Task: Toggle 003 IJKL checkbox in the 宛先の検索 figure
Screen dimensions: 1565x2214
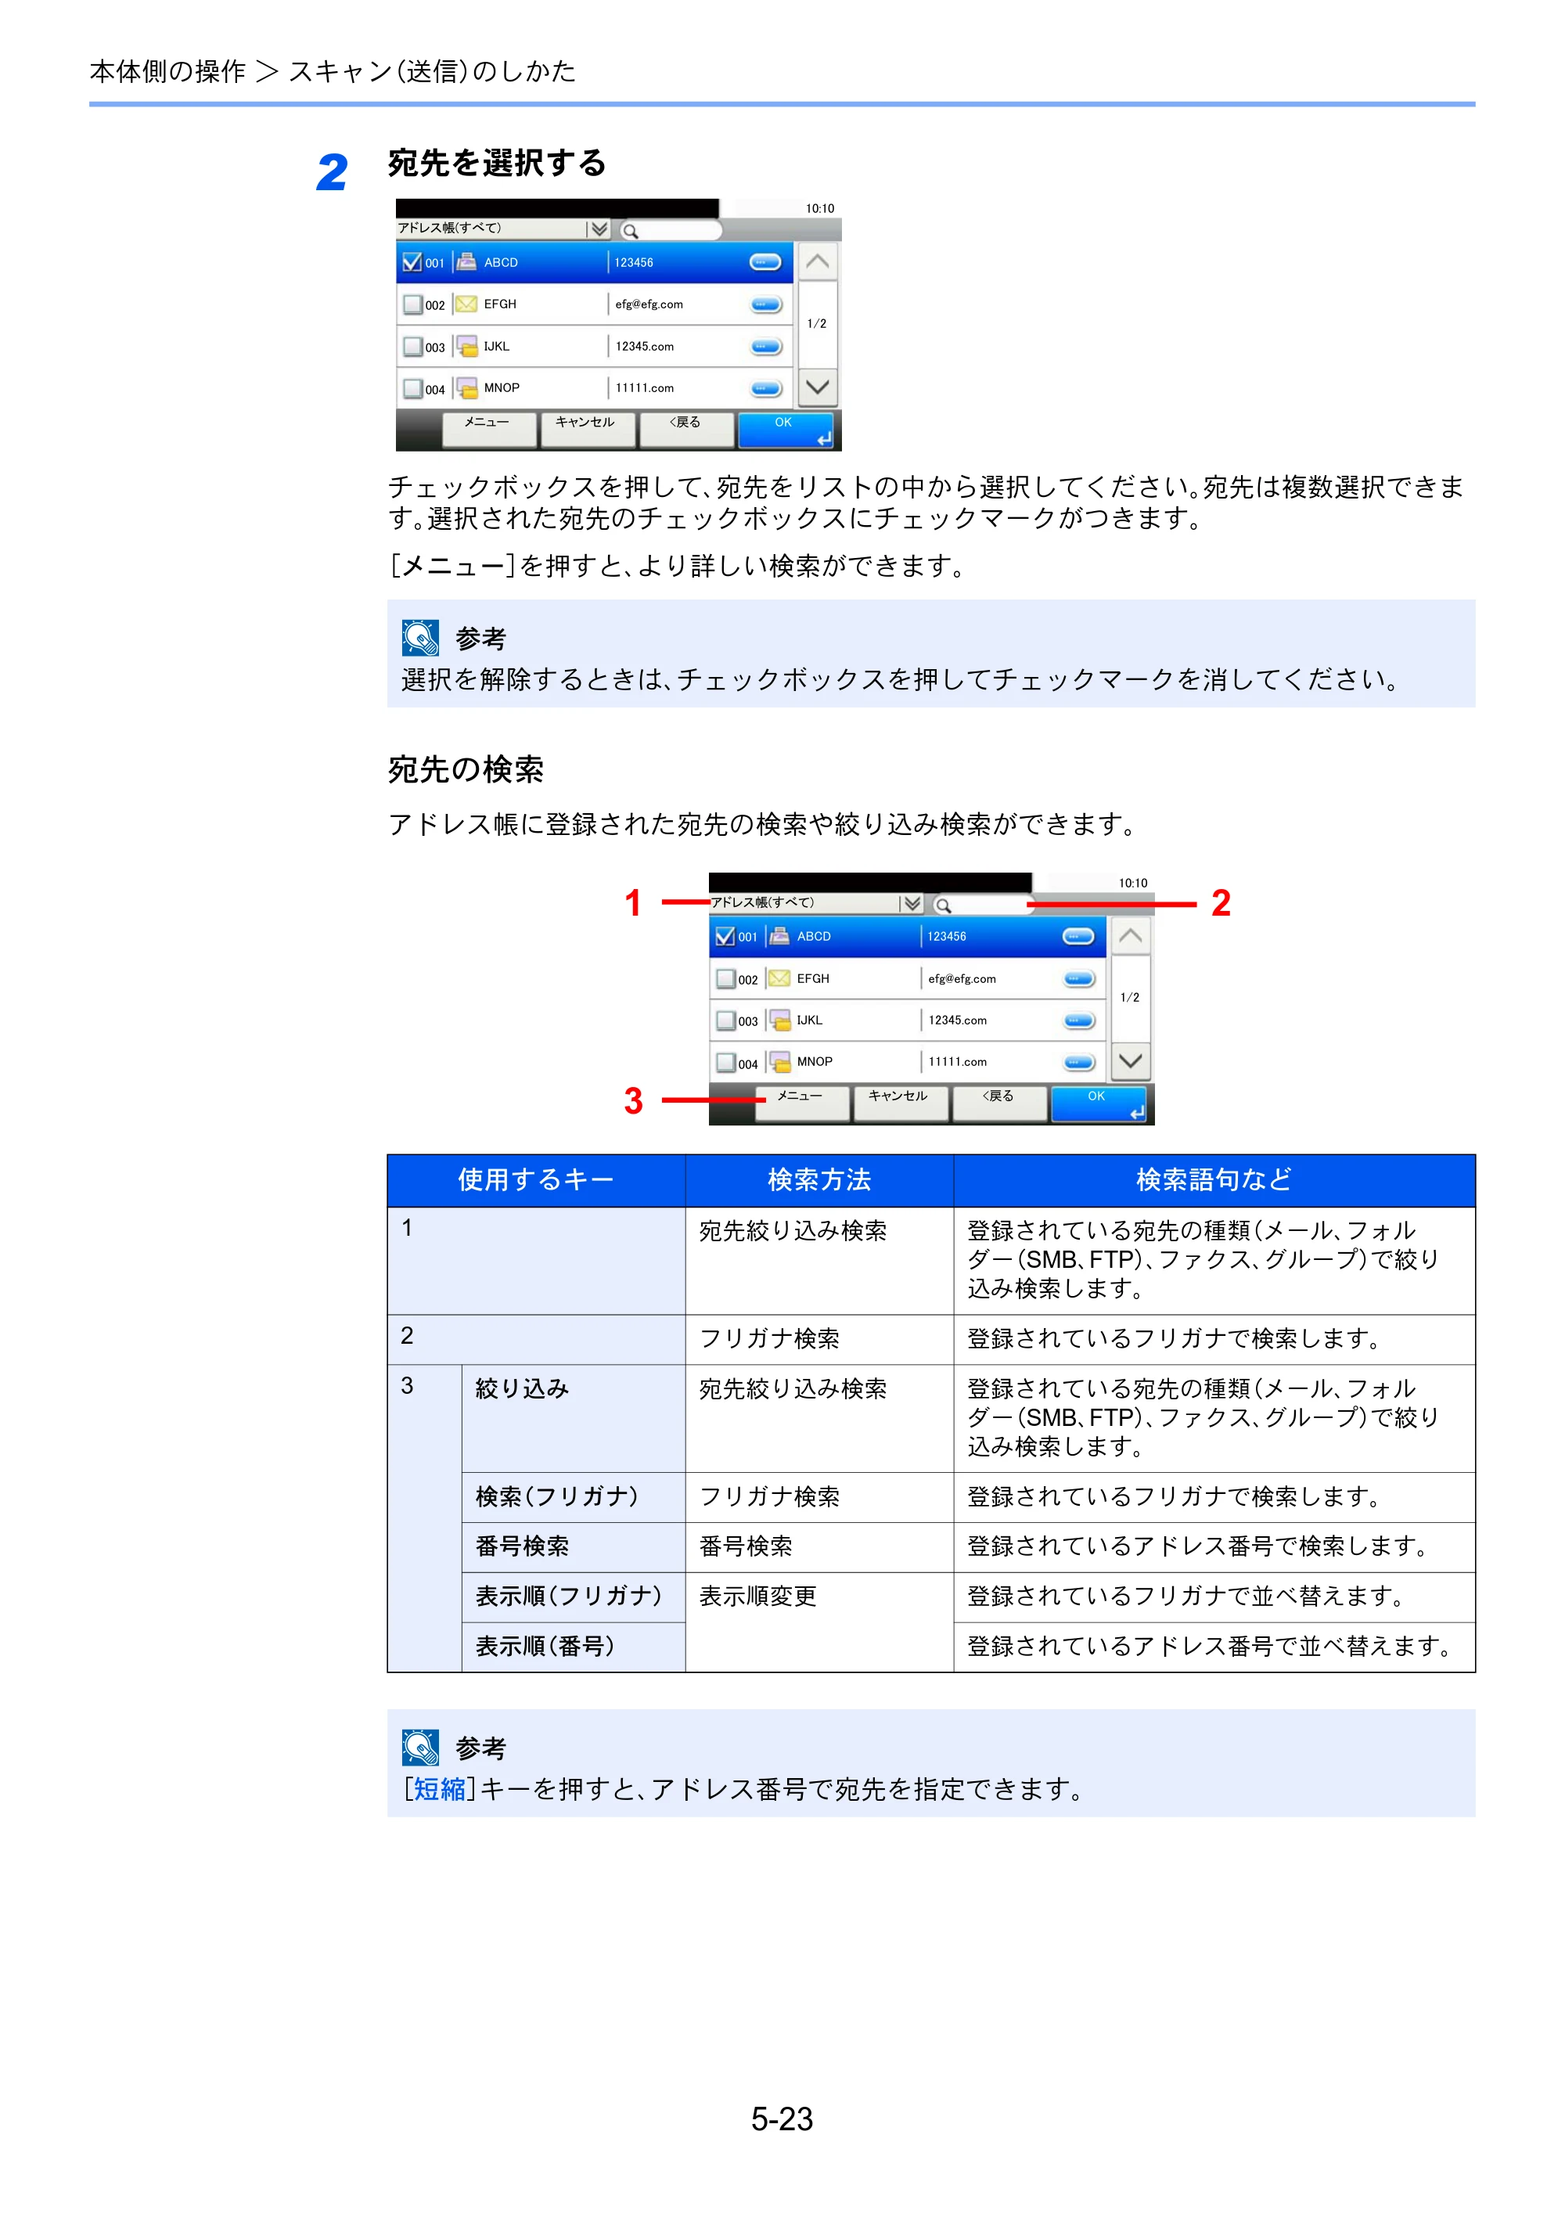Action: 725,1021
